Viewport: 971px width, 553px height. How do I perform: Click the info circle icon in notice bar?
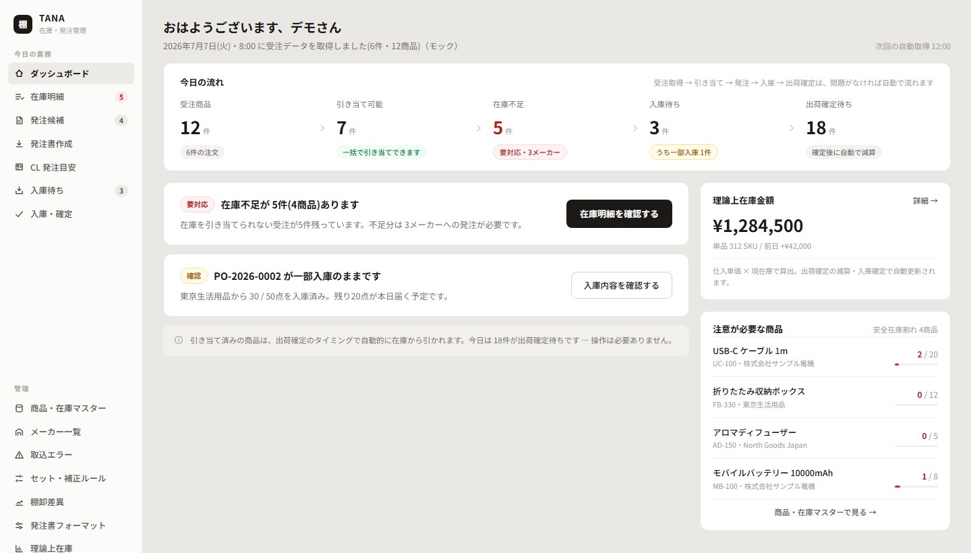[179, 341]
